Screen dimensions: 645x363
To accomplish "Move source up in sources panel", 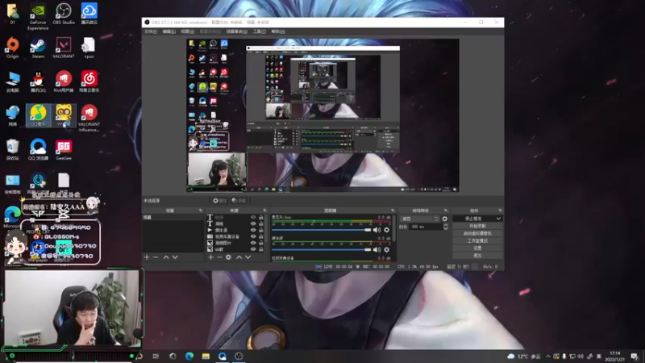I will pyautogui.click(x=239, y=257).
